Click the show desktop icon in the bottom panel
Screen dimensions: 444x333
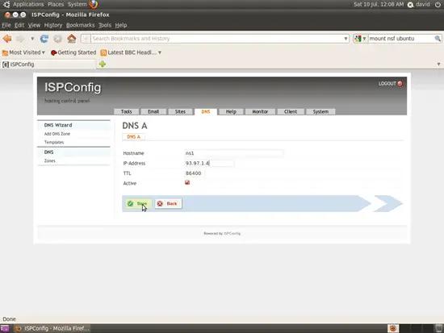point(5,328)
